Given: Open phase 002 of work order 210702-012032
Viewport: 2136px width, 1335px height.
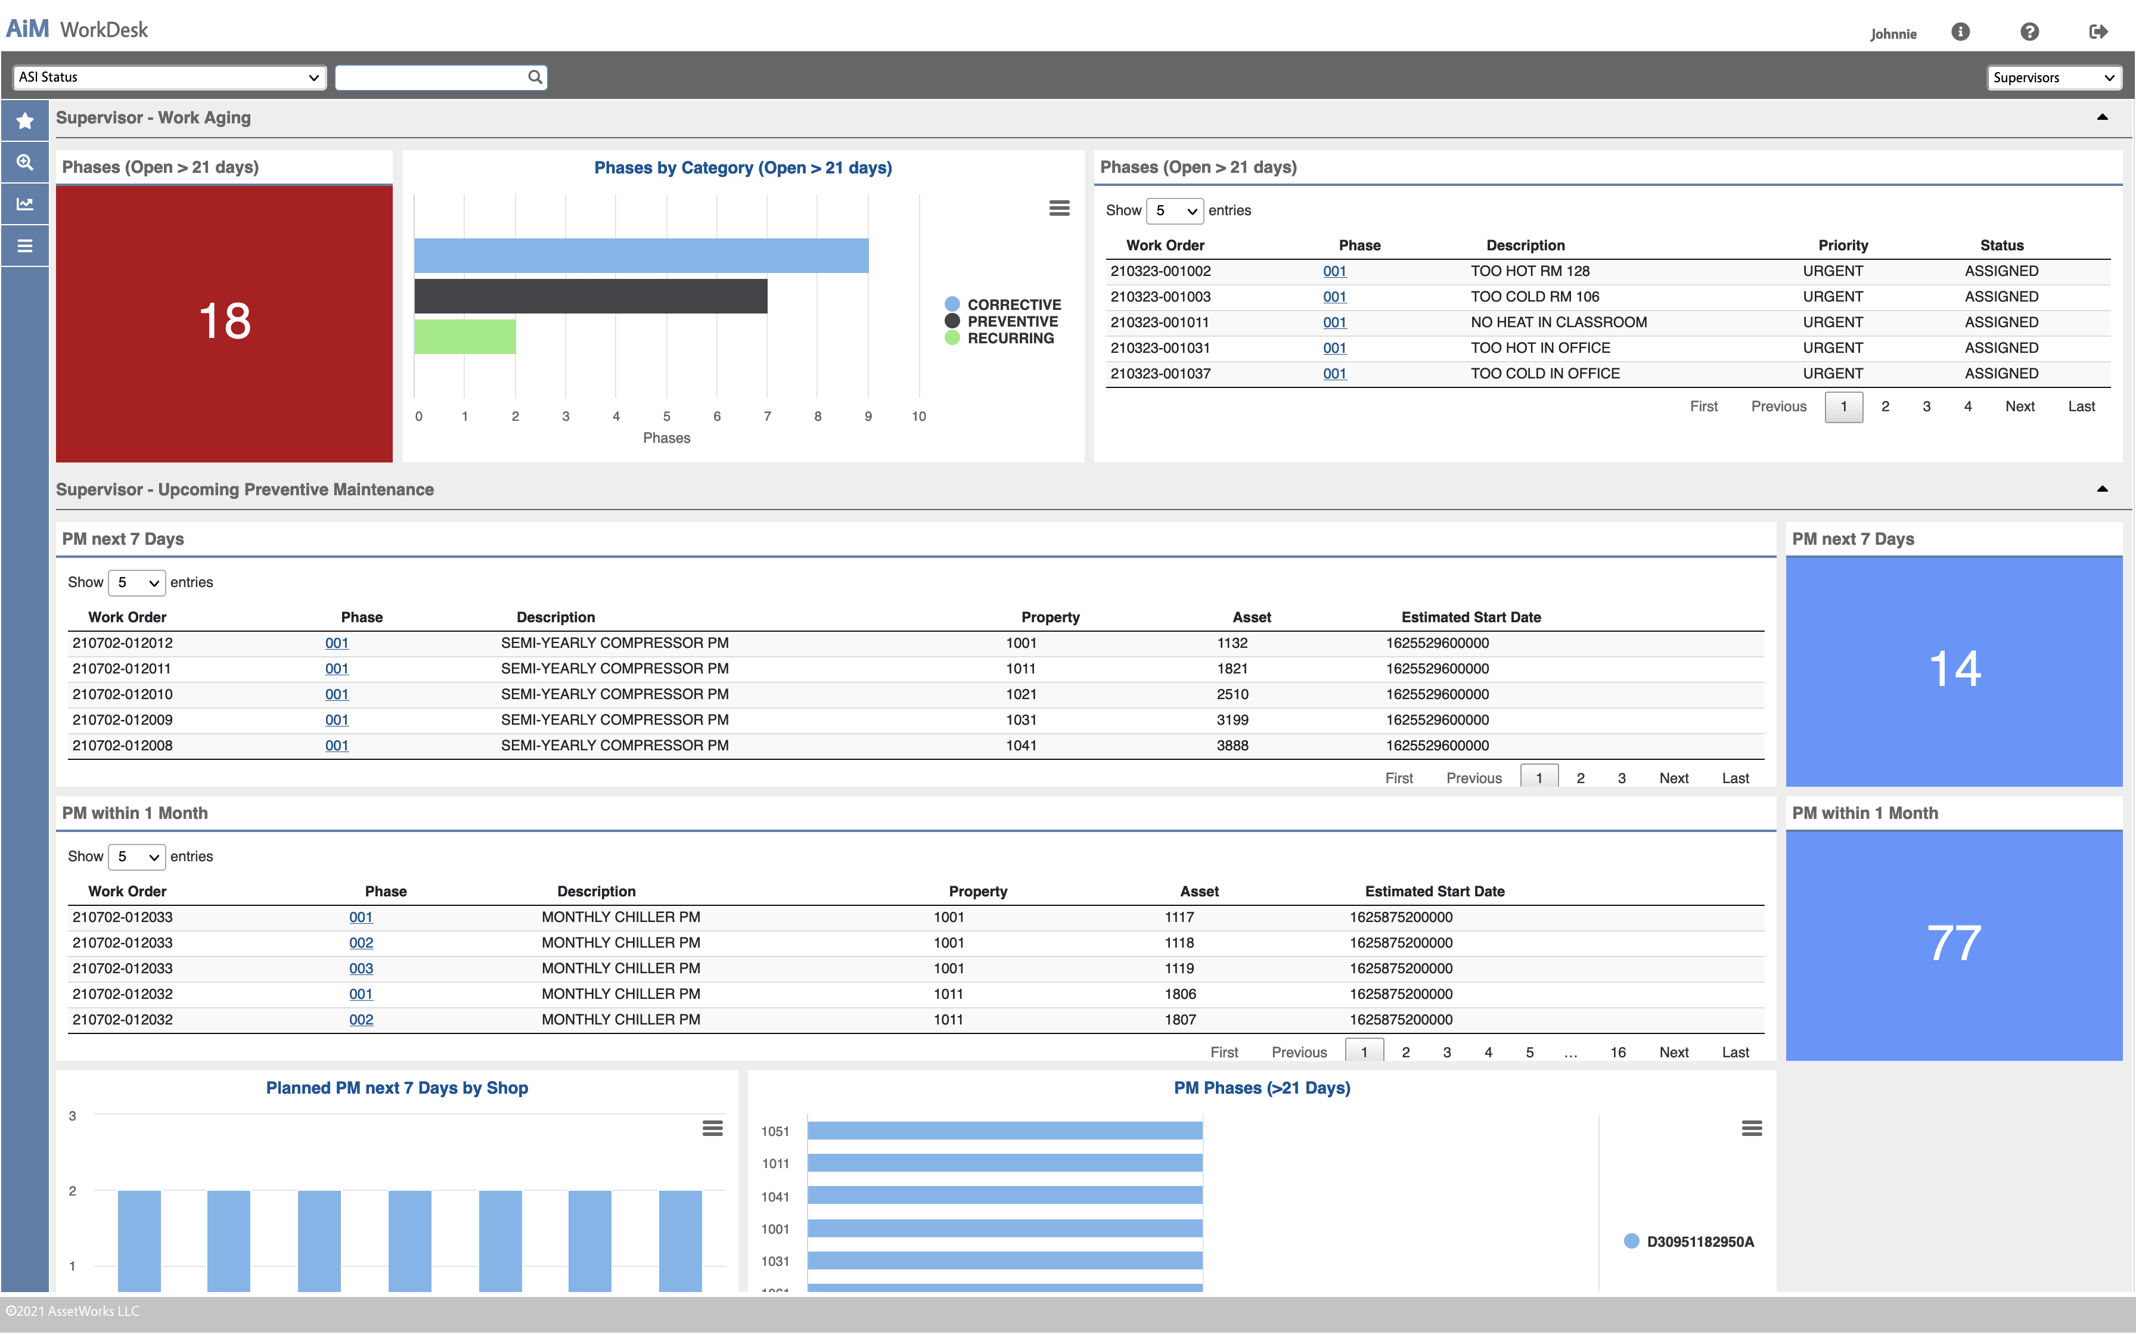Looking at the screenshot, I should [x=361, y=1019].
